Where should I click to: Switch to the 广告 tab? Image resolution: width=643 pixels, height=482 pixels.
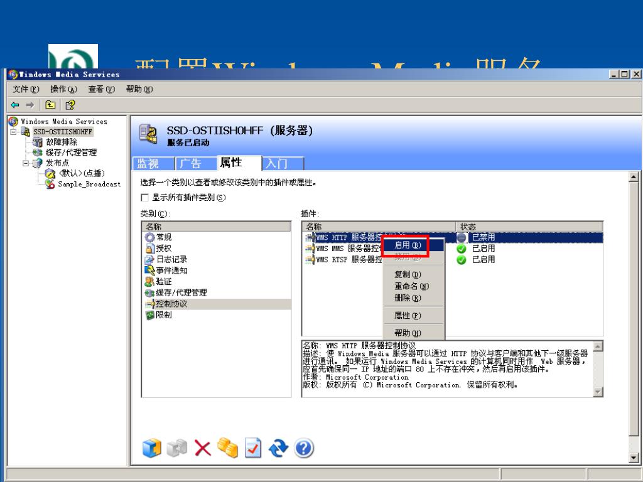(x=195, y=164)
